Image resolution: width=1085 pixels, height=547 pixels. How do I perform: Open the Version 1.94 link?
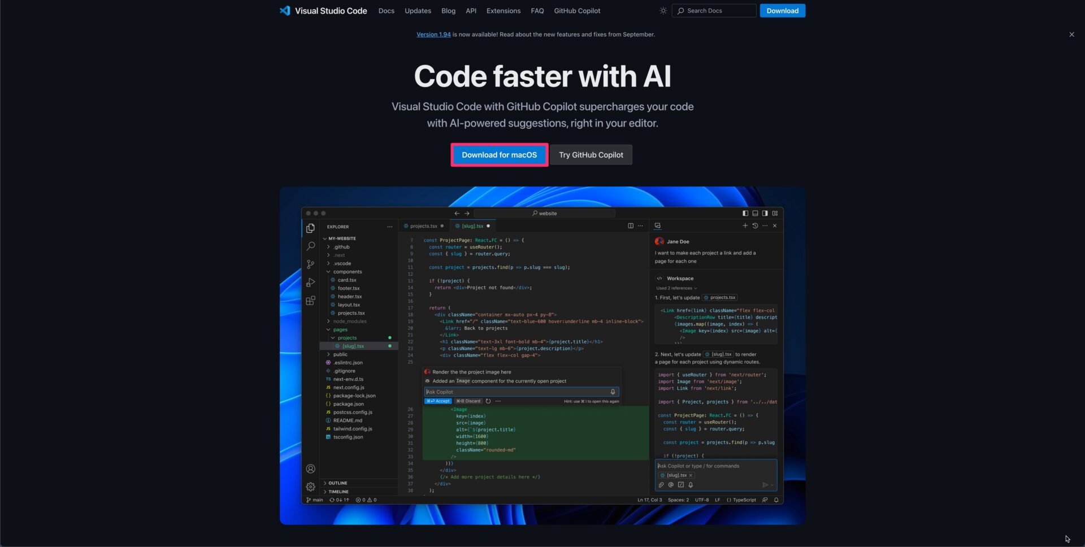coord(433,34)
